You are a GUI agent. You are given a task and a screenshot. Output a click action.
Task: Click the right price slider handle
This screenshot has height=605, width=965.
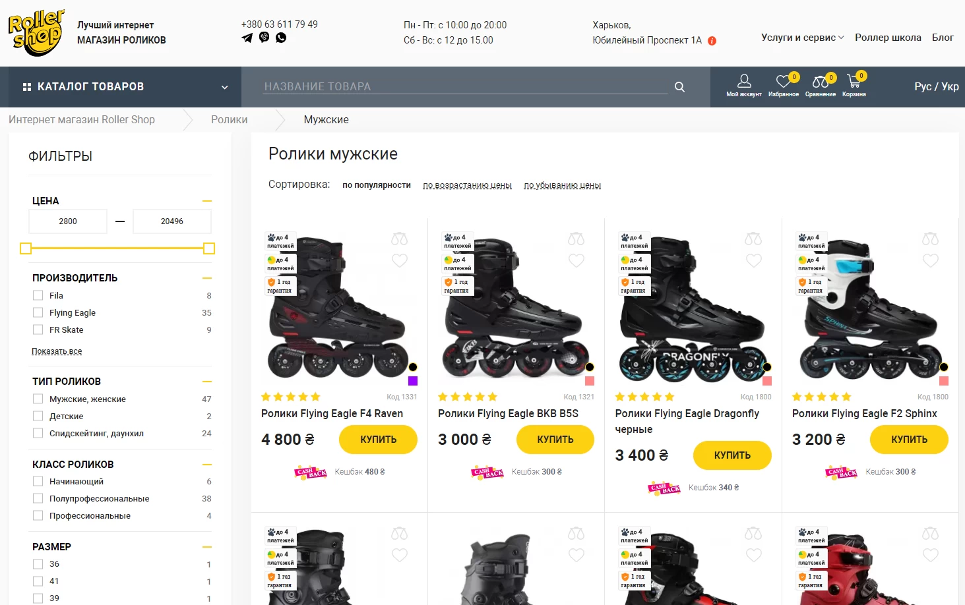coord(209,248)
